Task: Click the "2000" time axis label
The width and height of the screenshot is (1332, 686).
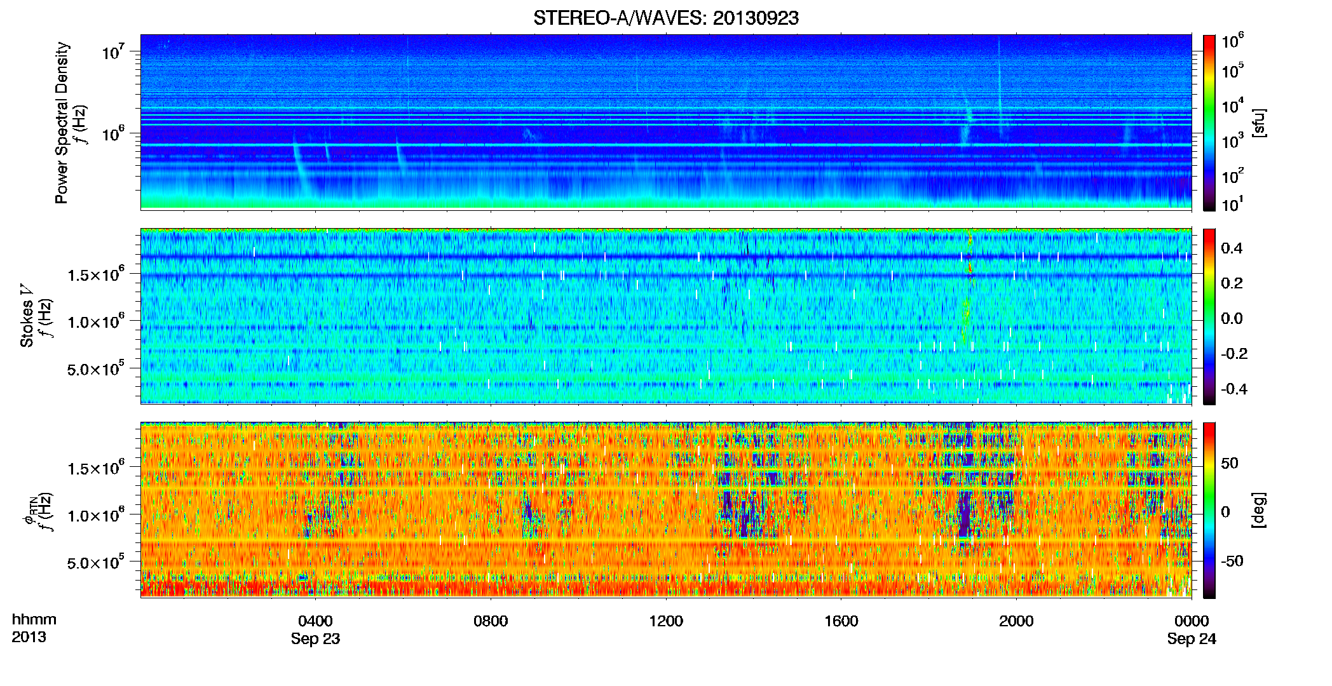Action: [x=1016, y=621]
